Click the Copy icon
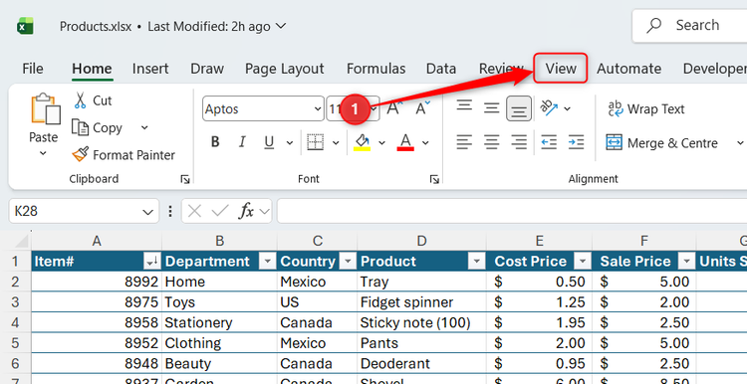The width and height of the screenshot is (747, 384). pos(80,127)
